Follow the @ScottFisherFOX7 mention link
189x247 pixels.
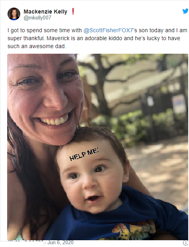pos(108,30)
